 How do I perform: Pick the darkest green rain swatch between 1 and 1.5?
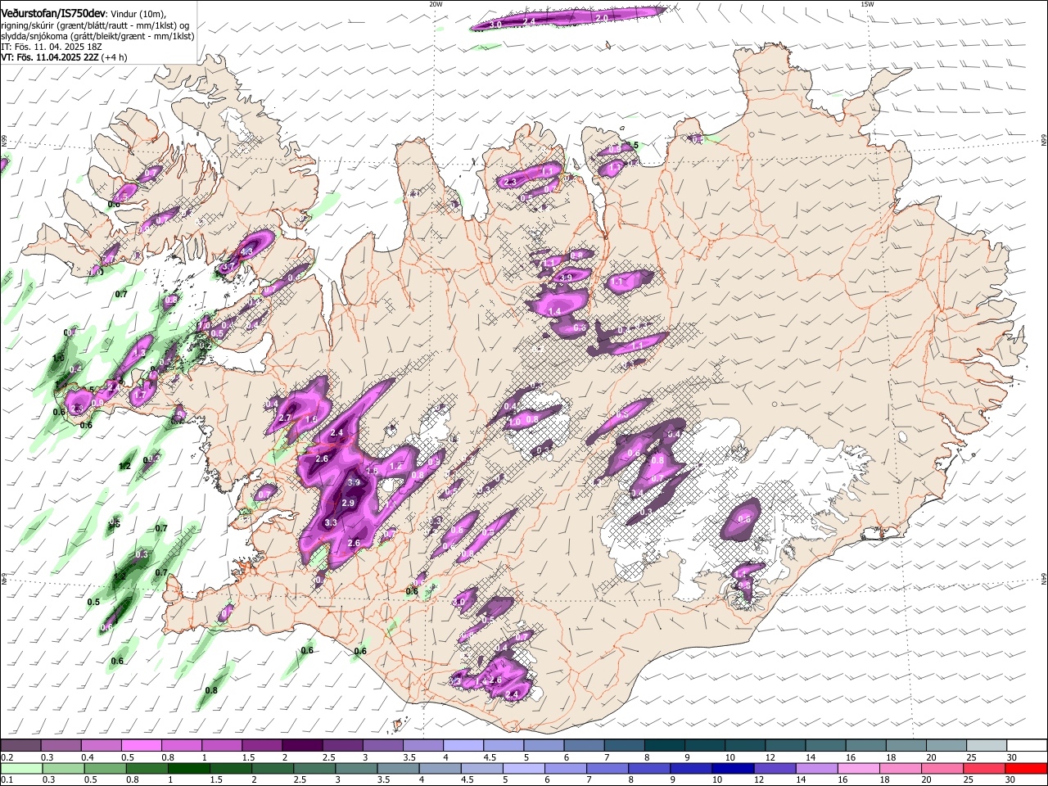click(x=188, y=769)
